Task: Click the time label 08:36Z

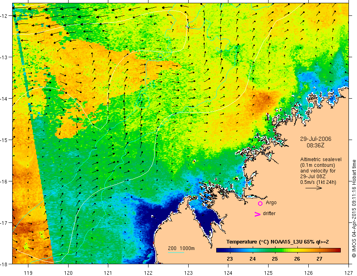Action: [x=315, y=145]
